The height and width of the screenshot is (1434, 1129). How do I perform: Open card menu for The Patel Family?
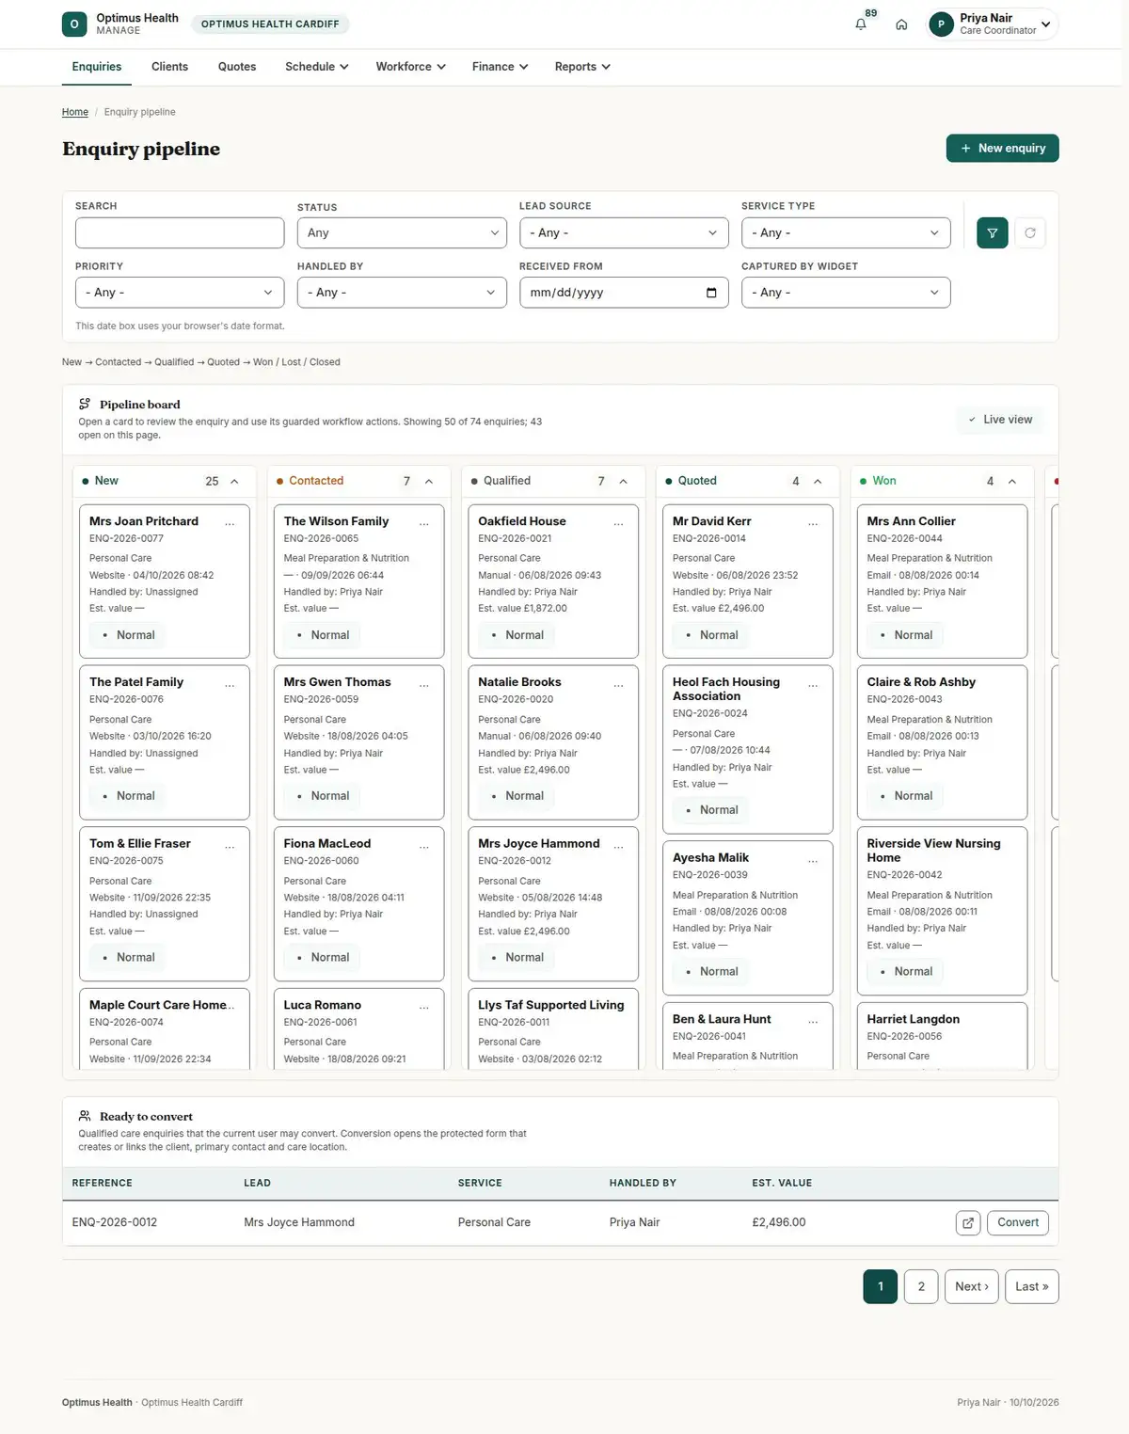pyautogui.click(x=230, y=684)
